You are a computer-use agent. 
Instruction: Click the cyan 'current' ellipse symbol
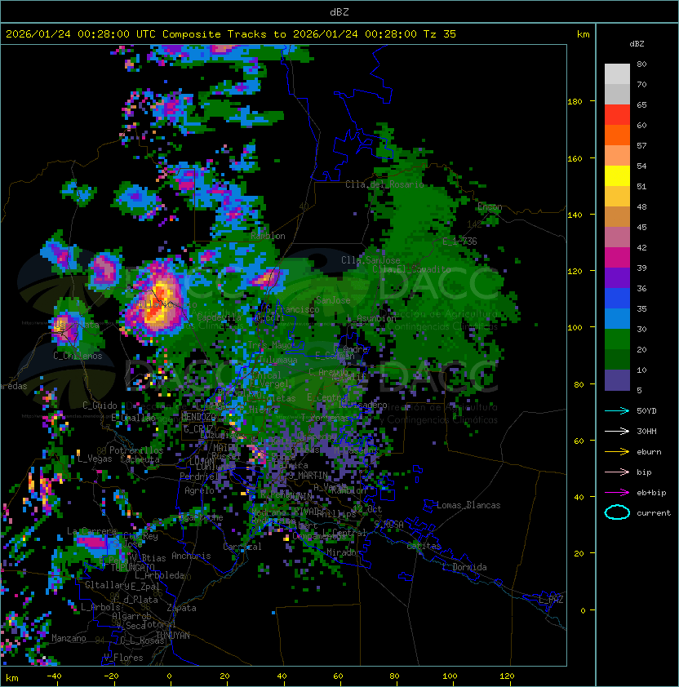click(617, 512)
